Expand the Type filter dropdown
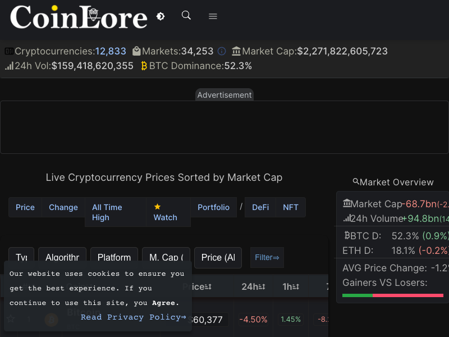The width and height of the screenshot is (449, 337). click(x=21, y=257)
